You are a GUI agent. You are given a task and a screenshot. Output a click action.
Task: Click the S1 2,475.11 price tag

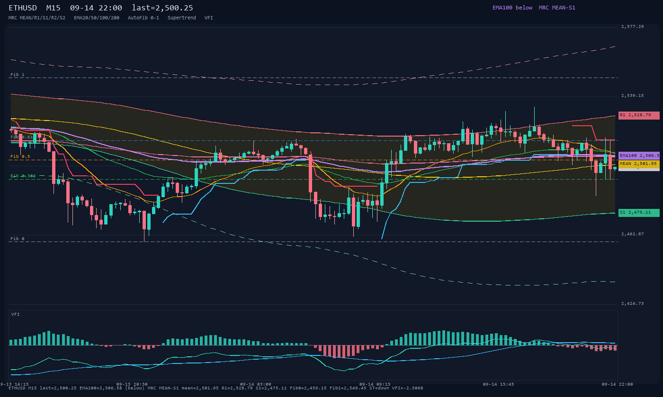point(639,213)
